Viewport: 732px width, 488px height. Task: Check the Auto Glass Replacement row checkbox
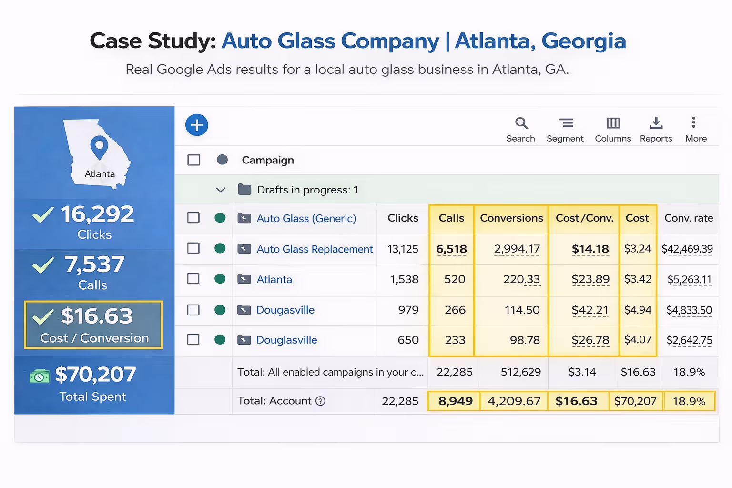193,248
